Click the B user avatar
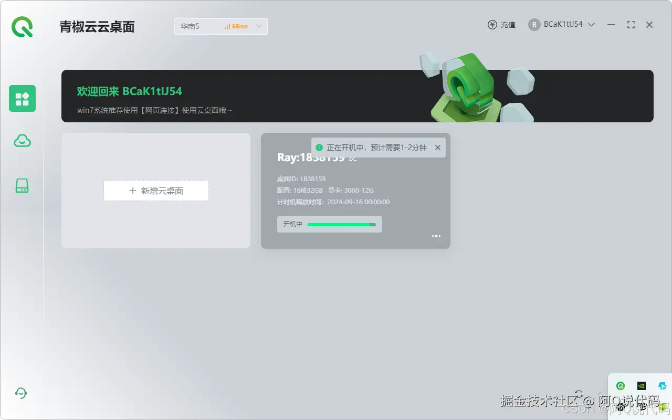Screen dimensions: 672x420 (534, 25)
